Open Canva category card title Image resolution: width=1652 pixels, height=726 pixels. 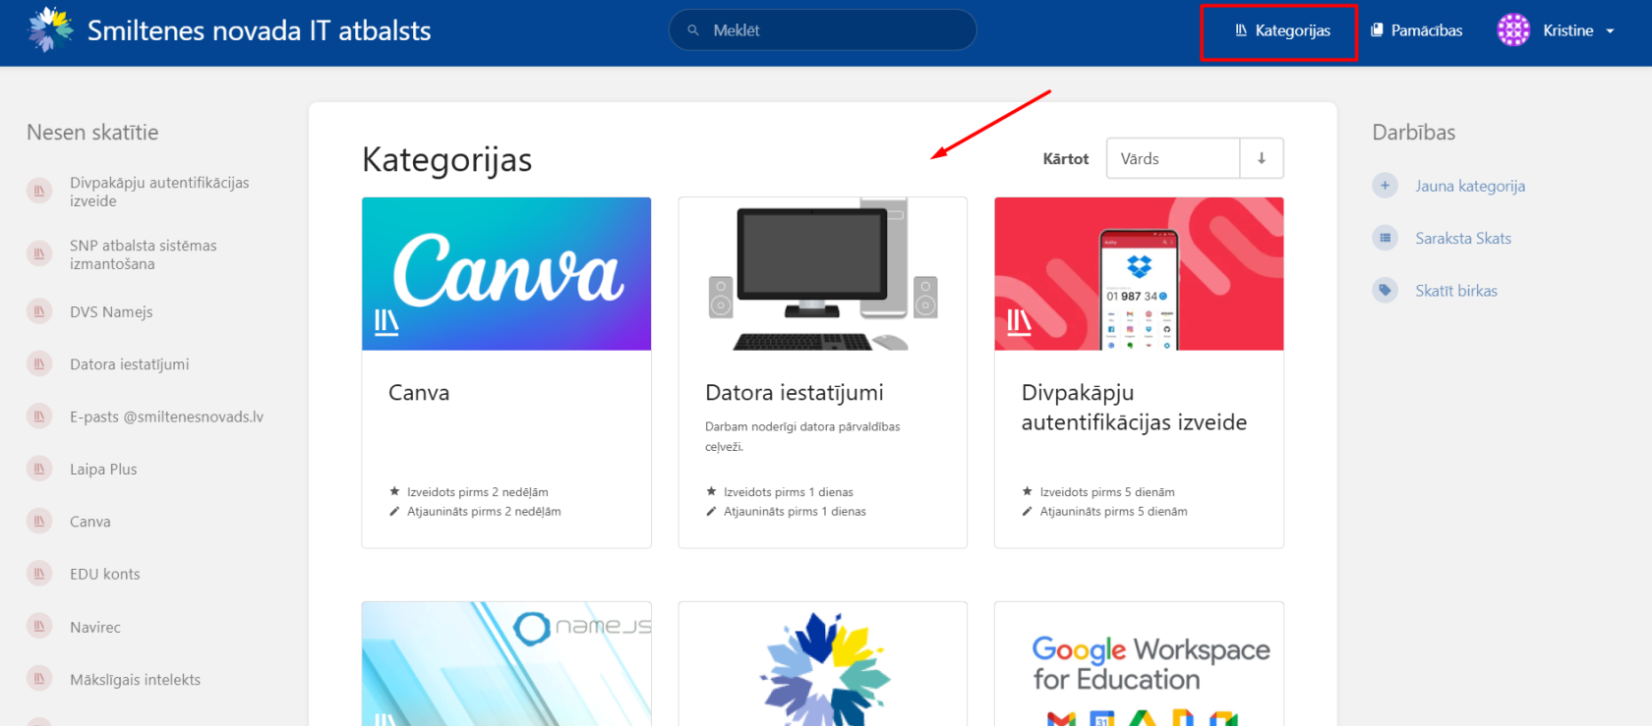tap(419, 392)
